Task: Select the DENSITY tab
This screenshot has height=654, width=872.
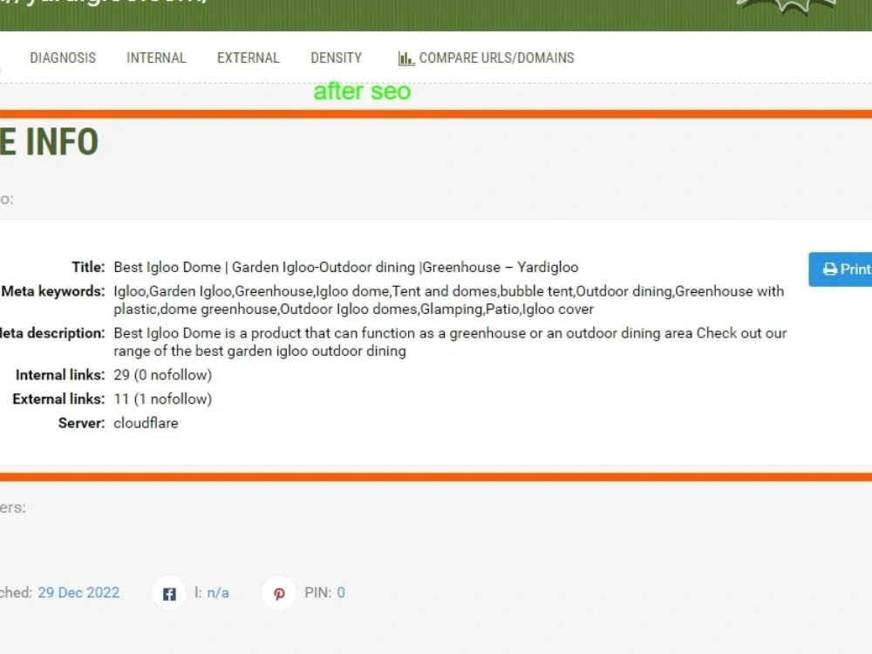Action: 336,58
